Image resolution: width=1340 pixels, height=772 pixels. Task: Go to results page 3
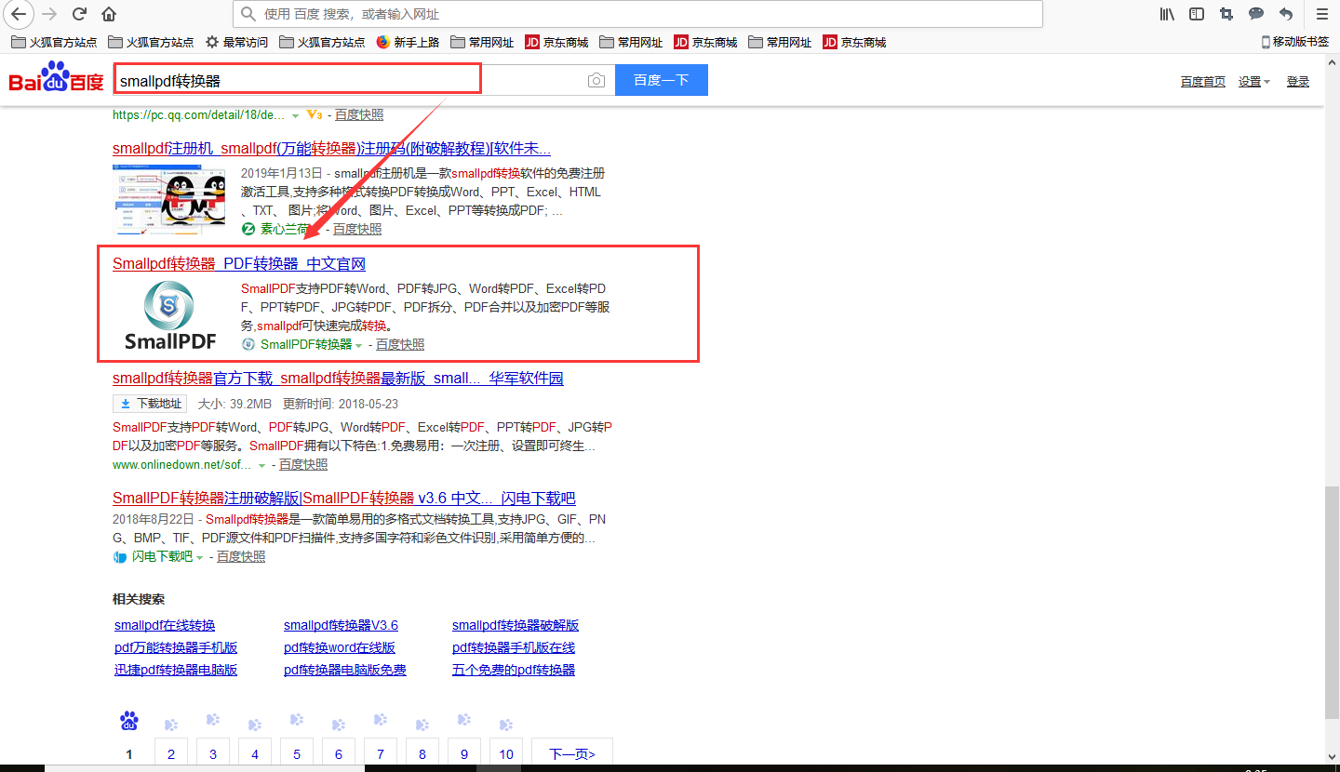(x=213, y=753)
